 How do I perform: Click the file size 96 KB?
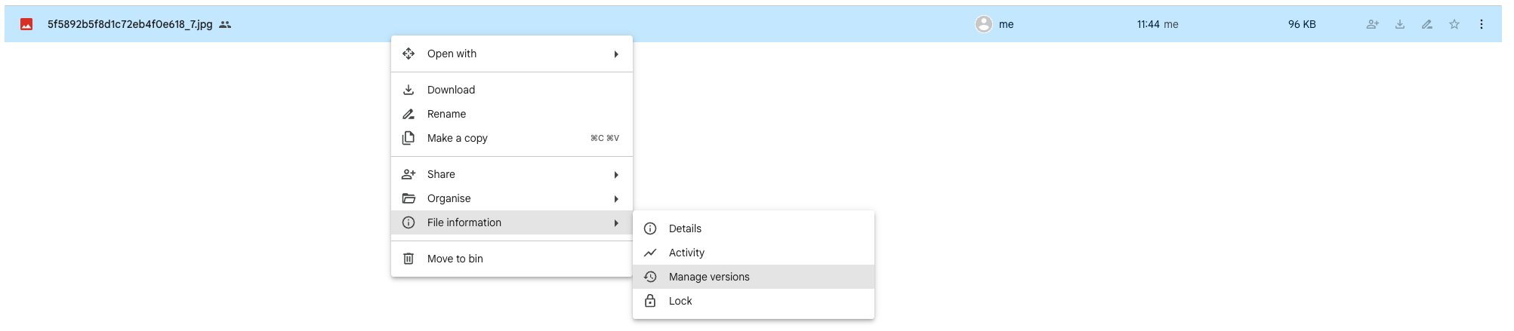[x=1302, y=24]
